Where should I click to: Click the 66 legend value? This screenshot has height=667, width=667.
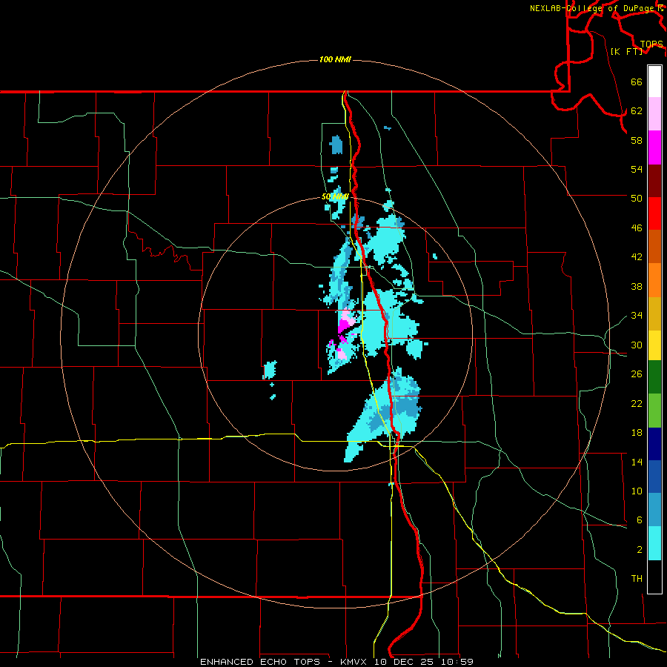[637, 82]
